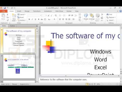Click the Clear All Formatting icon
Viewport: 122px width, 92px height.
(x=56, y=16)
